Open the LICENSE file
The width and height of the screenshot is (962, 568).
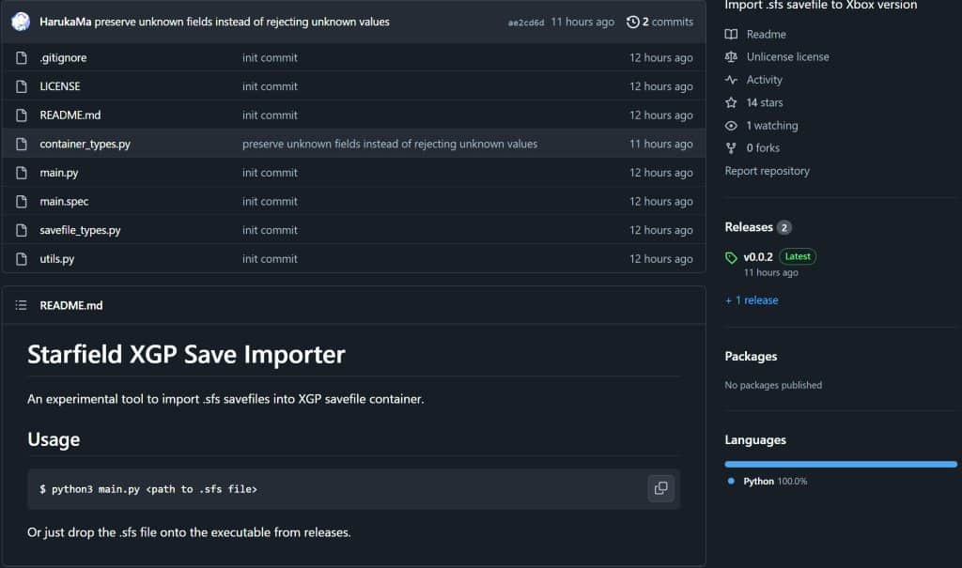pos(60,86)
